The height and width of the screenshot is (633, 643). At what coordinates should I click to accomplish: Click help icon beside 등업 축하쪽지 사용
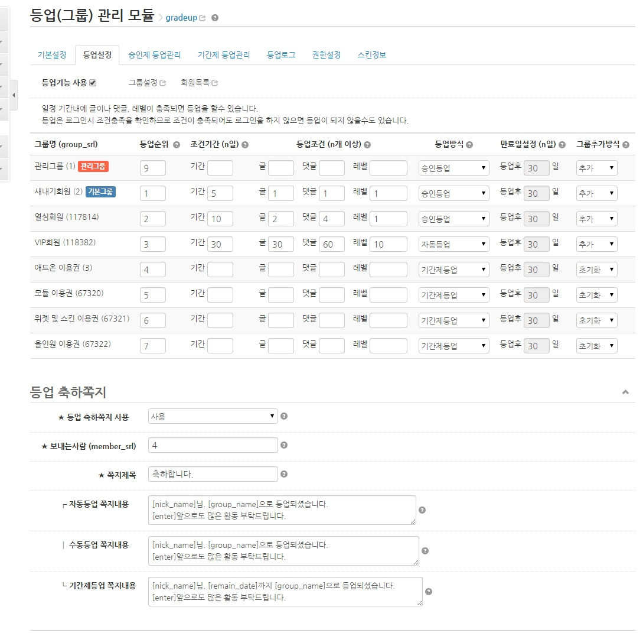(x=284, y=416)
